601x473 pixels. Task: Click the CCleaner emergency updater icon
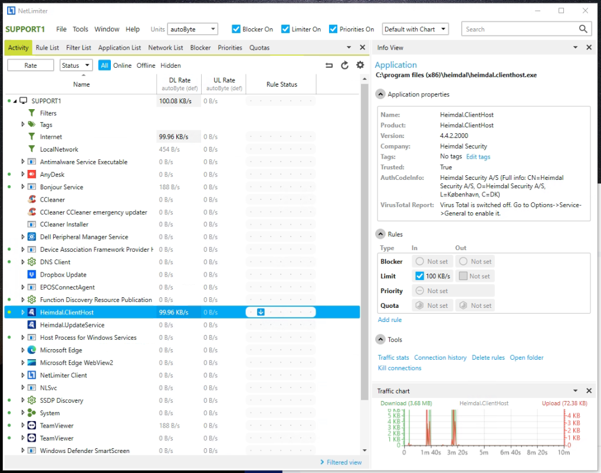coord(32,212)
